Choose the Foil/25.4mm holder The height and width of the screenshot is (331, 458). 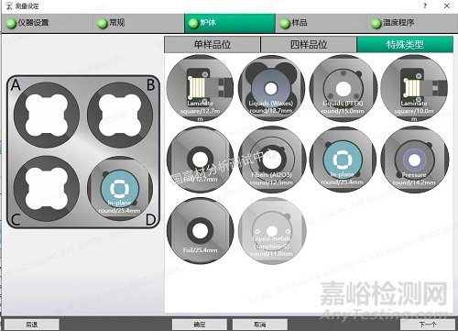200,231
